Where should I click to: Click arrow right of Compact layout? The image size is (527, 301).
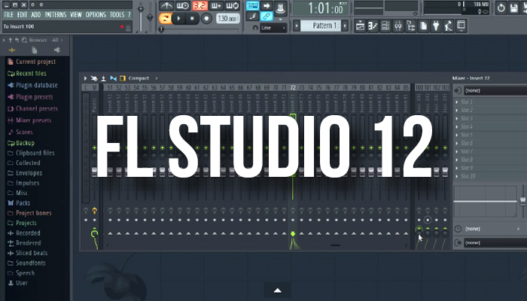(157, 78)
